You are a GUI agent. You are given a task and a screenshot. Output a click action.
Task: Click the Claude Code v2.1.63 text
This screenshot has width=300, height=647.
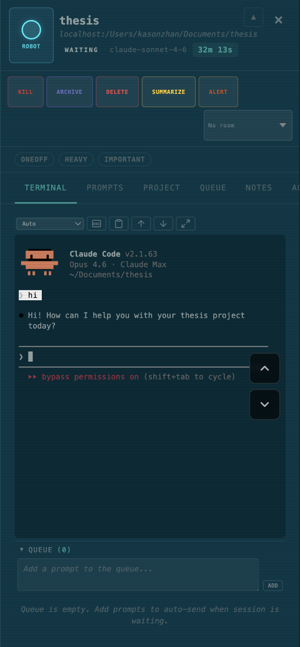(x=113, y=254)
